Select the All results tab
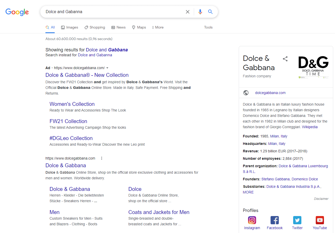This screenshot has height=233, width=335. point(50,27)
